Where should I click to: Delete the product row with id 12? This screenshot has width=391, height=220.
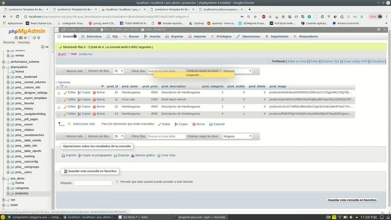(x=99, y=107)
